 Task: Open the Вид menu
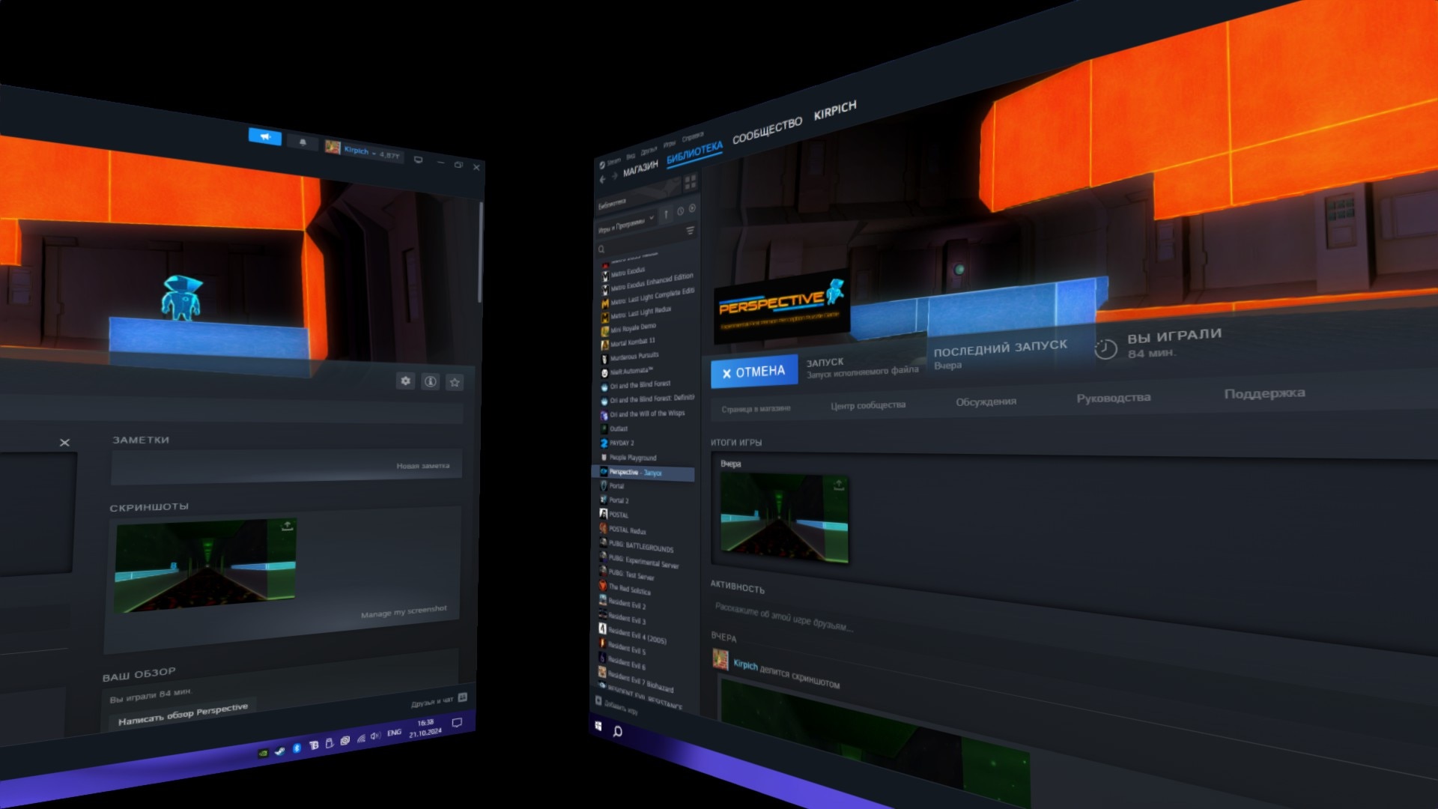coord(631,157)
